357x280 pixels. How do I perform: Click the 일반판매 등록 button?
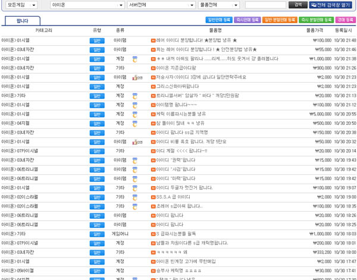click(x=219, y=20)
